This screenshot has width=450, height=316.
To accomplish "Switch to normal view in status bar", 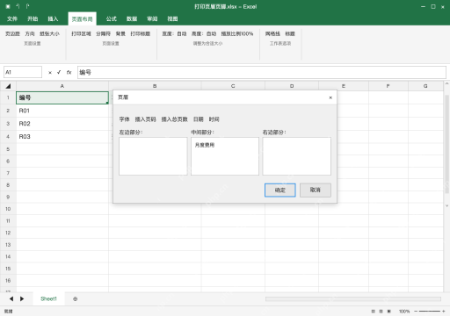I will tap(373, 312).
